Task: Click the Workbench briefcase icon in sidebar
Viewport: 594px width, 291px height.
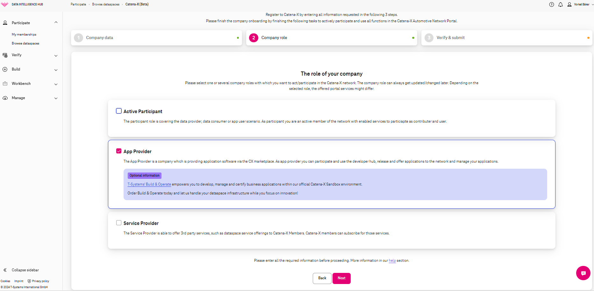Action: coord(5,84)
